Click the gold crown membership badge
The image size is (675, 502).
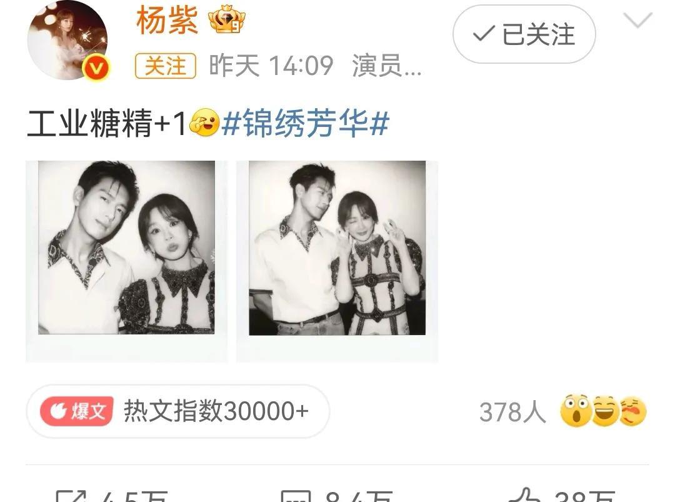click(226, 19)
